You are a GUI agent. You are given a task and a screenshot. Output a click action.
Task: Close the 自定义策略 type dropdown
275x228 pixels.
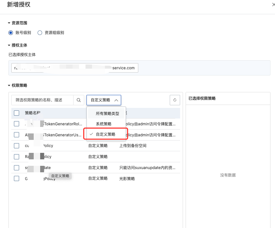pos(104,100)
